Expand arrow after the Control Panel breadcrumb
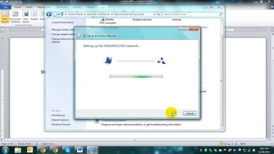Viewport: 274px width, 154px height. point(85,14)
